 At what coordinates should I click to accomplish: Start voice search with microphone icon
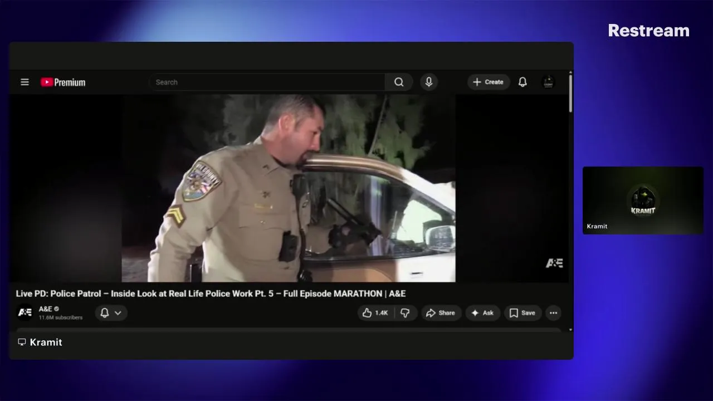[x=429, y=82]
